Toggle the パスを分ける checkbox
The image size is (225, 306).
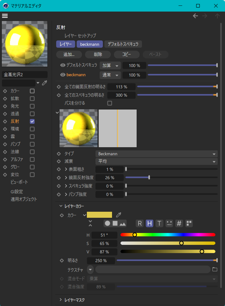click(x=110, y=103)
